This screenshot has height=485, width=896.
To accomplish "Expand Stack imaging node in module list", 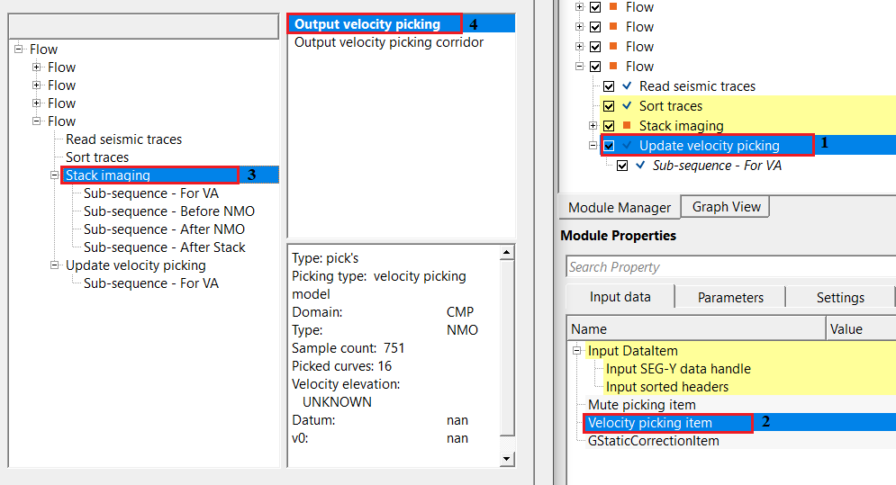I will [x=593, y=126].
